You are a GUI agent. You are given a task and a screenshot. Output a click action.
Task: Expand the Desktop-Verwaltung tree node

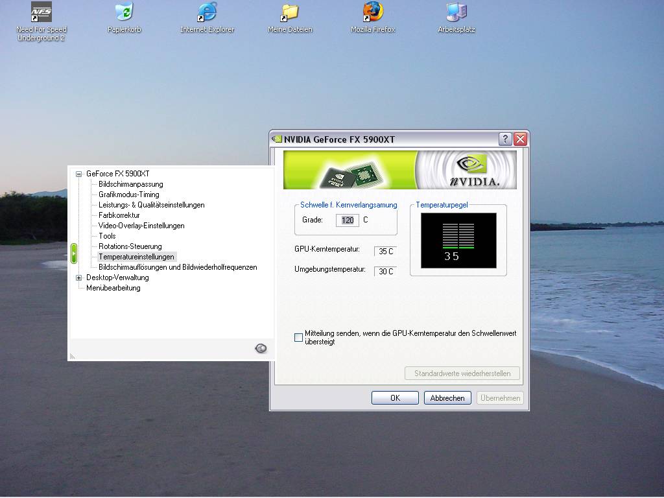tap(78, 278)
